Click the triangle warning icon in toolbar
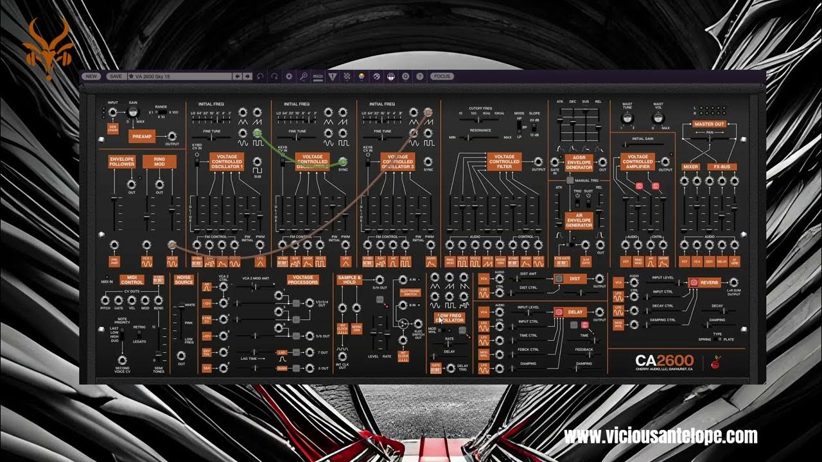The image size is (822, 462). point(333,76)
